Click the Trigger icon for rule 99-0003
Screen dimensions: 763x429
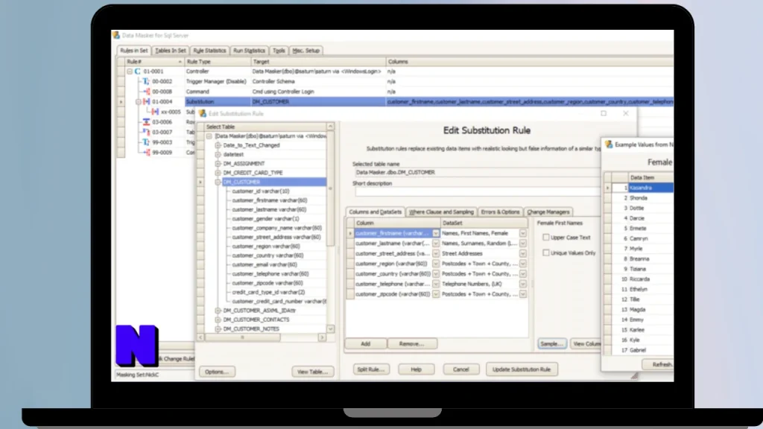tap(146, 142)
